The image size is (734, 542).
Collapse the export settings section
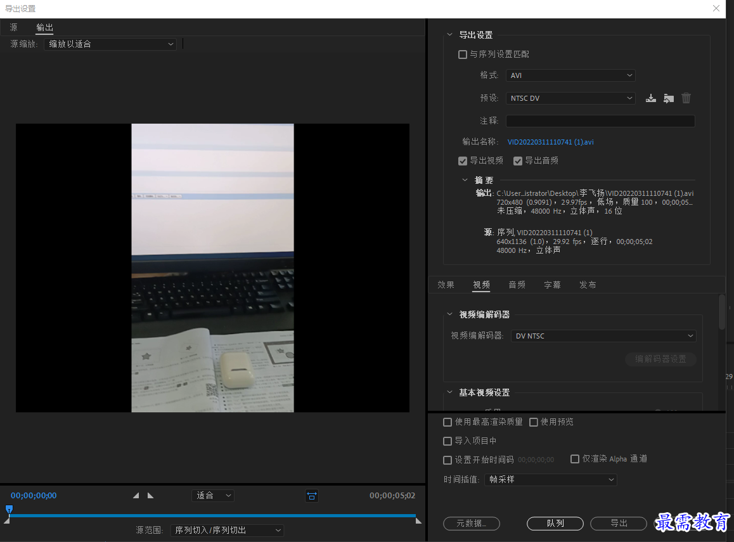click(449, 35)
